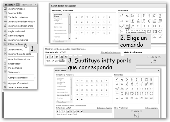Click the smiley icon for Insertar emociones

pyautogui.click(x=5, y=87)
